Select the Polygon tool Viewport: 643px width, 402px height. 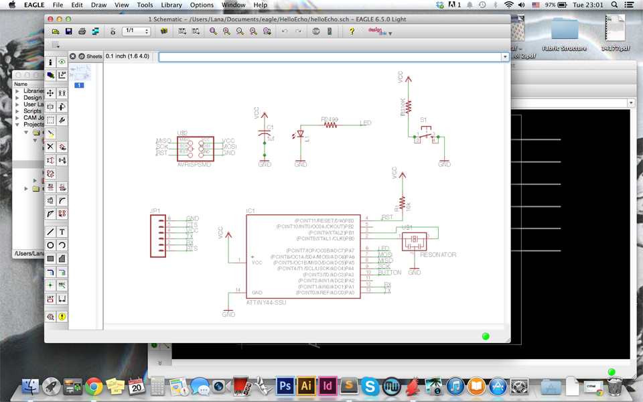[62, 259]
